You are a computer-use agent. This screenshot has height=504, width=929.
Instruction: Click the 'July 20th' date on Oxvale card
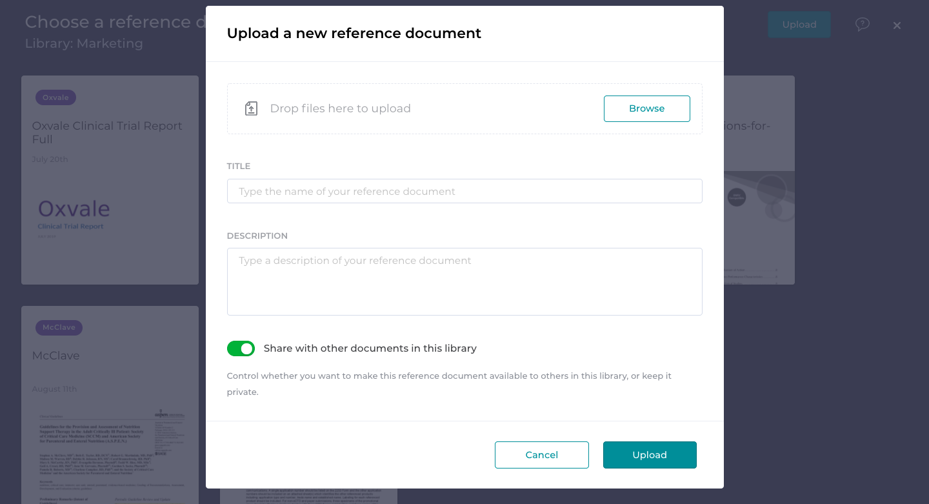pos(50,159)
